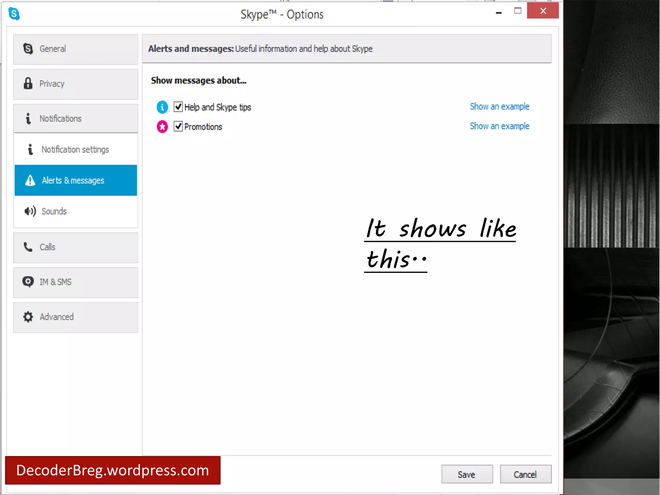Click the Advanced gear icon
660x495 pixels.
click(28, 317)
